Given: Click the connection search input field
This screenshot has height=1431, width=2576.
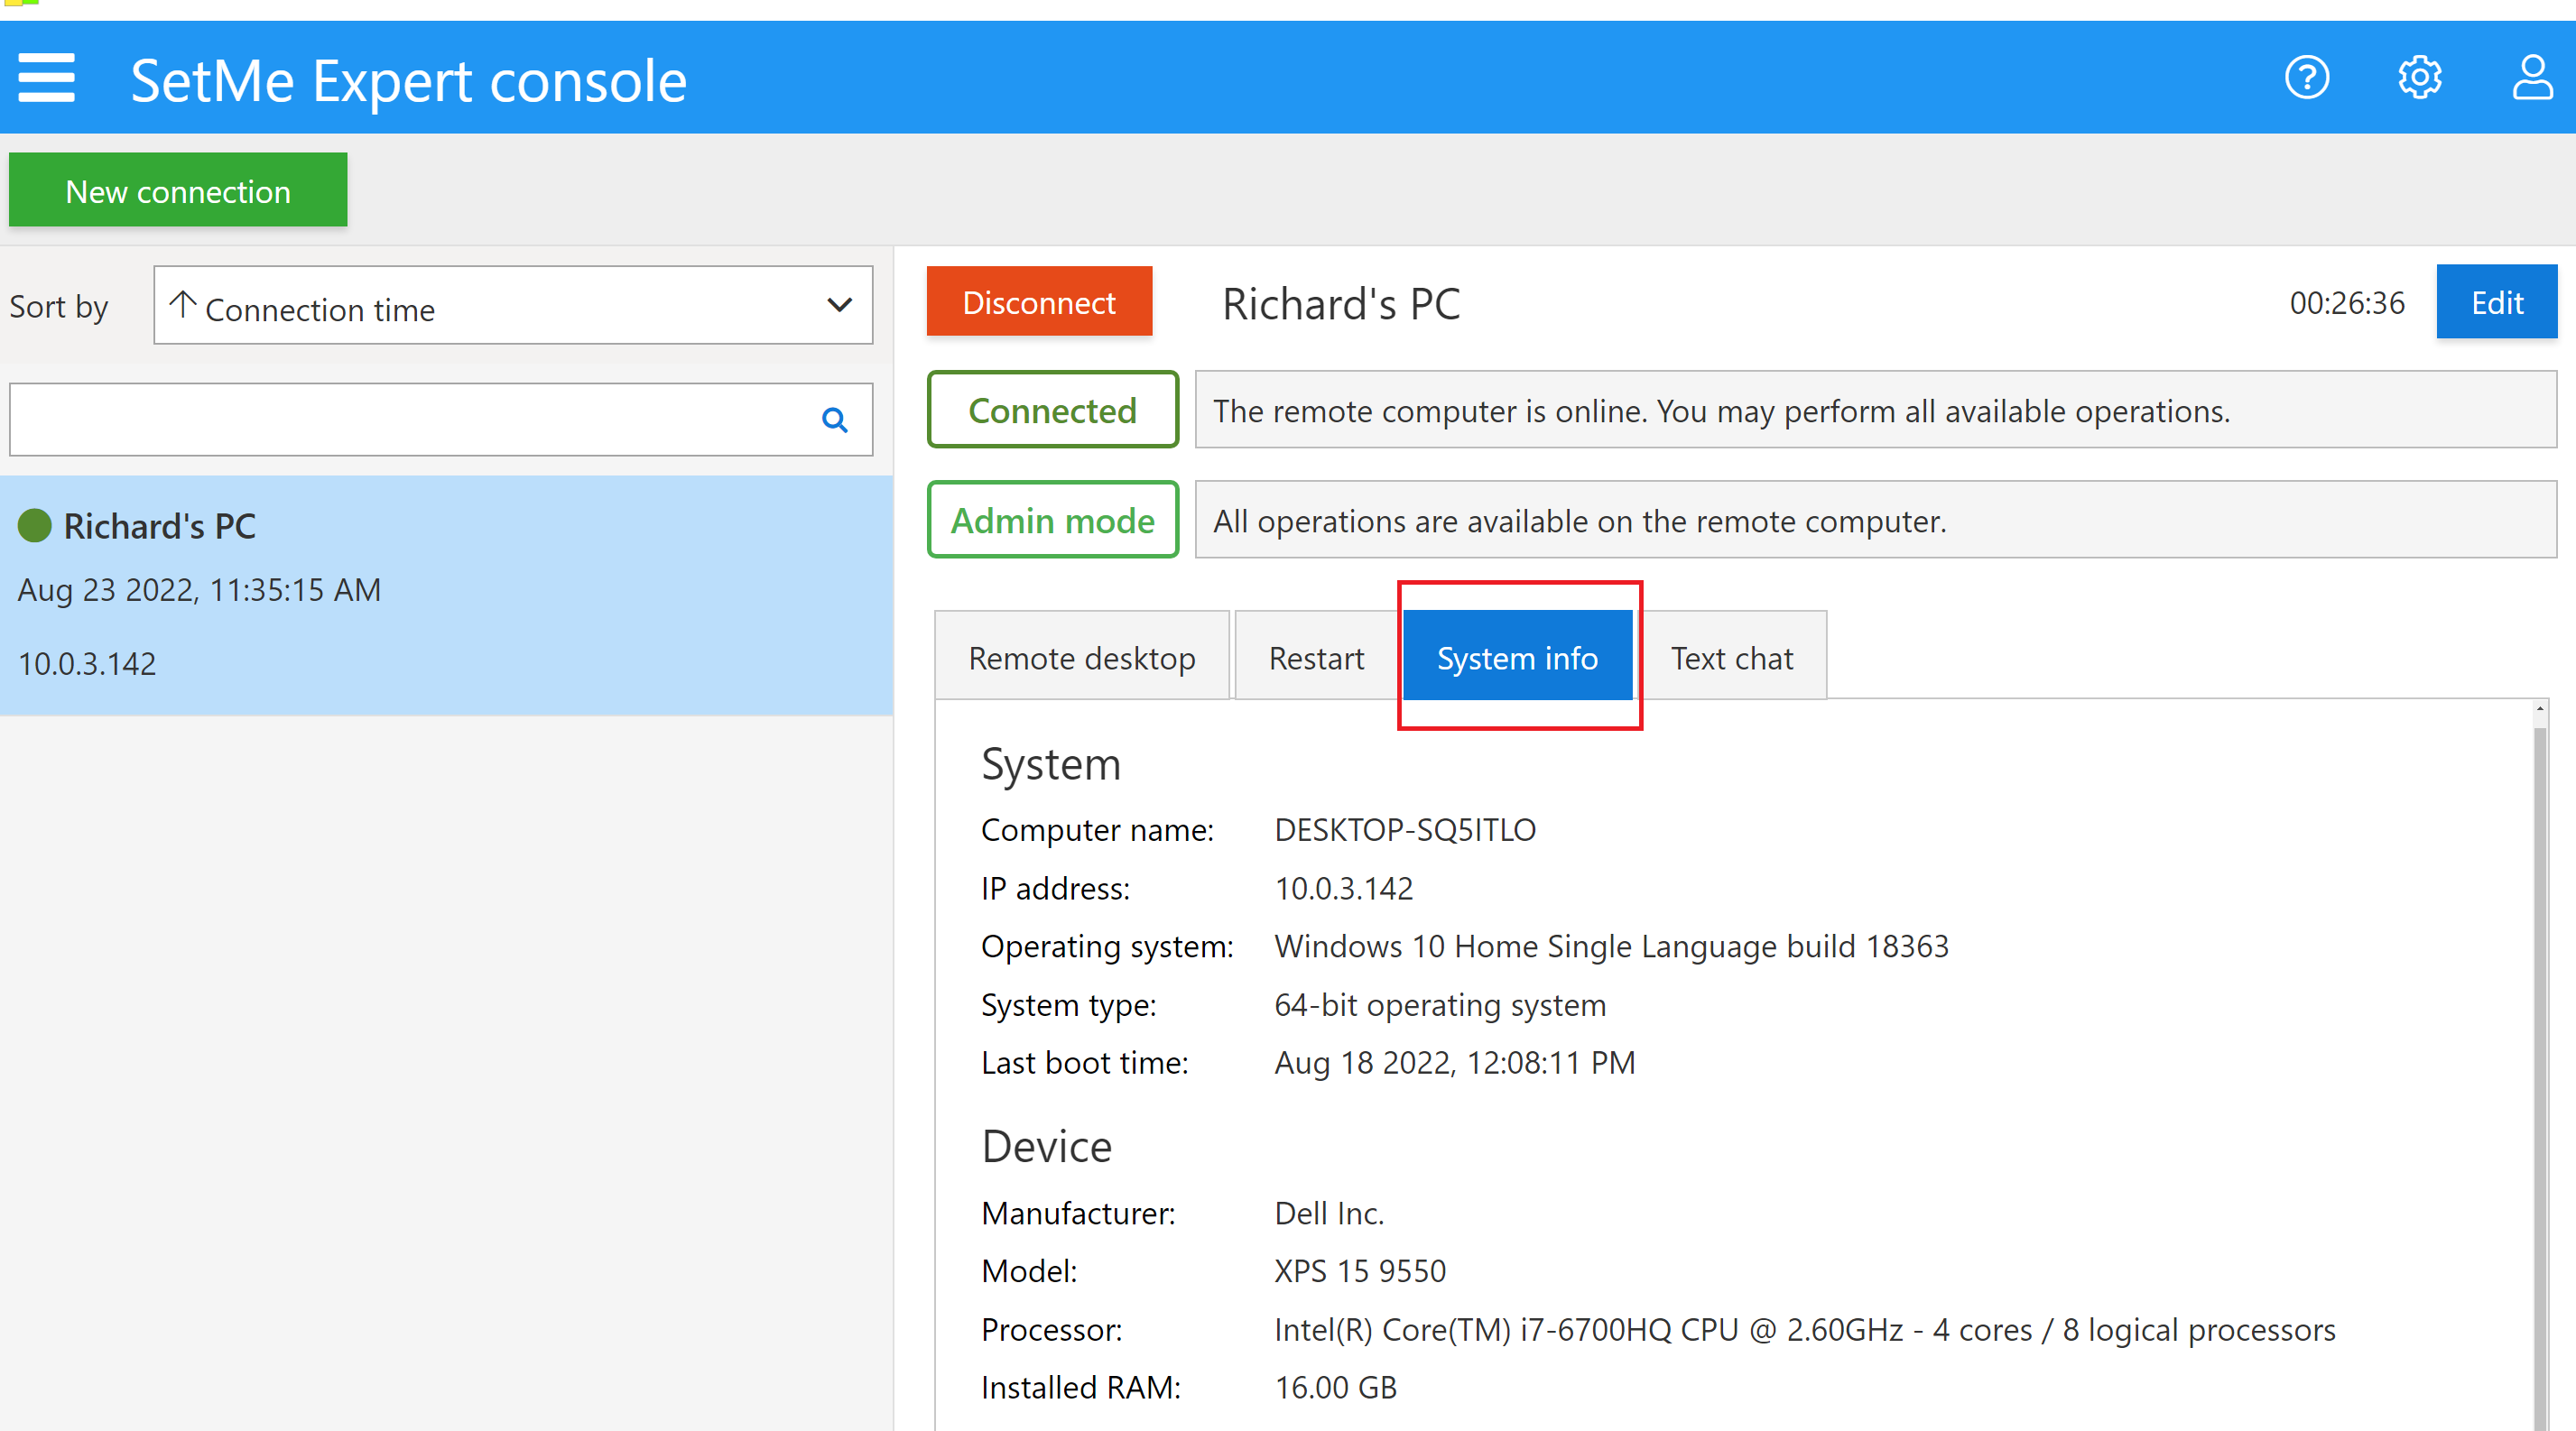Looking at the screenshot, I should click(410, 420).
